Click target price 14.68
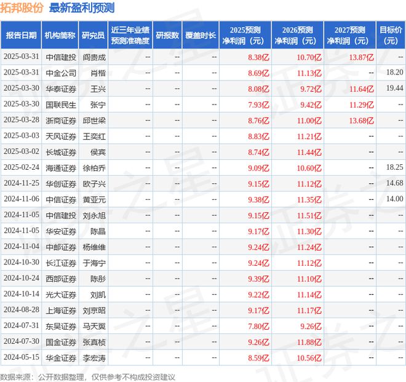The height and width of the screenshot is (382, 406). pos(394,183)
